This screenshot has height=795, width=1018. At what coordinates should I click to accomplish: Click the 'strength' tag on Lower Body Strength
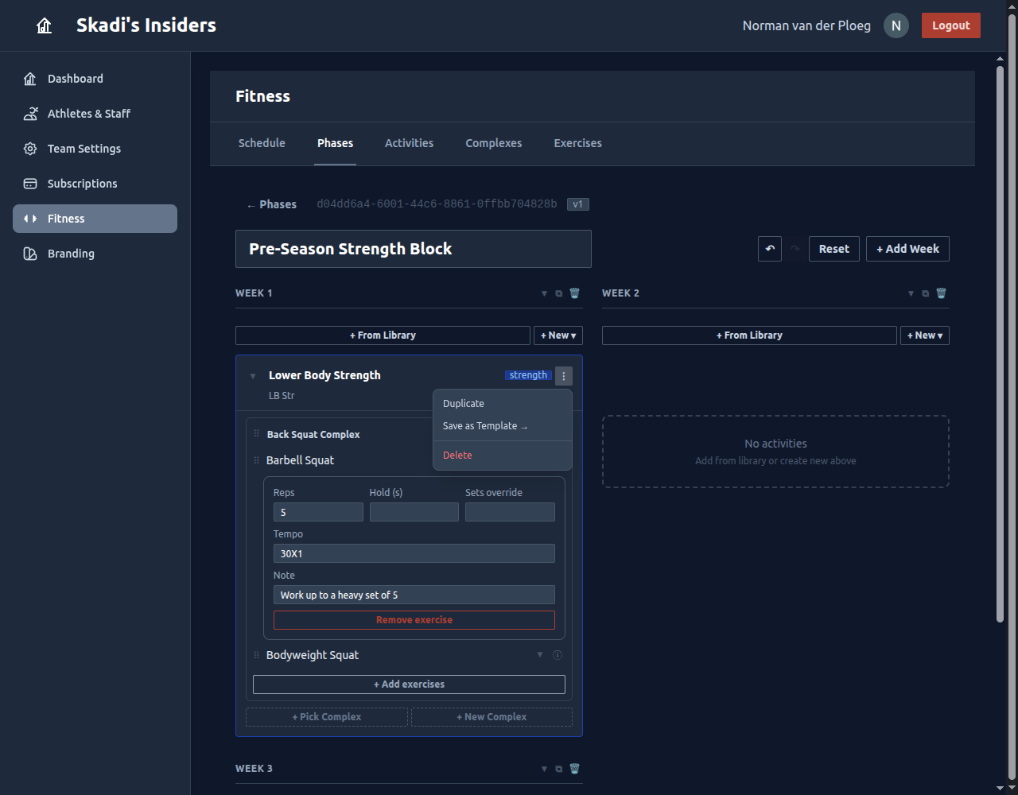point(528,375)
